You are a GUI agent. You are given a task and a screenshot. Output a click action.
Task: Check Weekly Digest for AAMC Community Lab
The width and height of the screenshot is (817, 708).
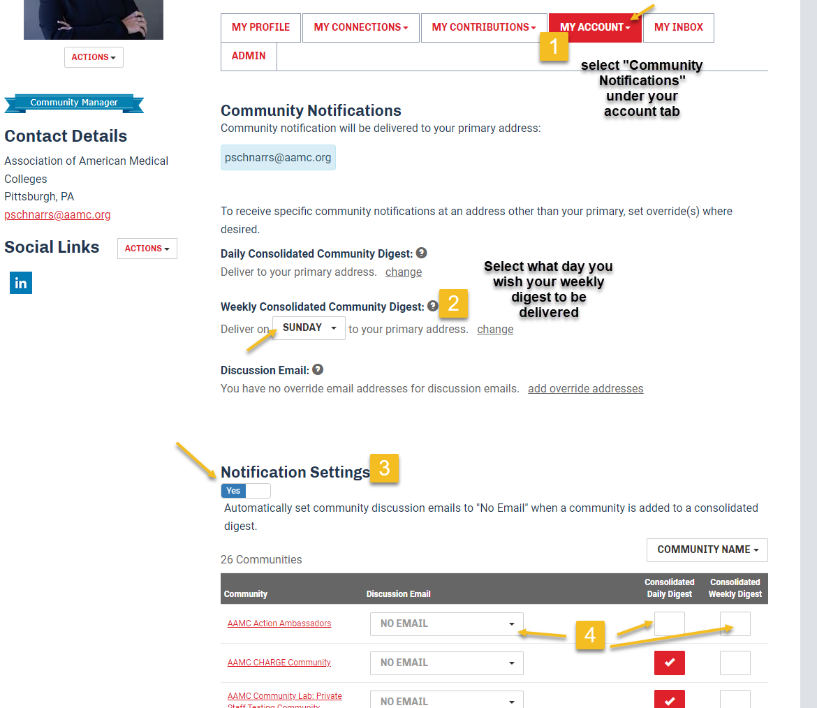(735, 699)
